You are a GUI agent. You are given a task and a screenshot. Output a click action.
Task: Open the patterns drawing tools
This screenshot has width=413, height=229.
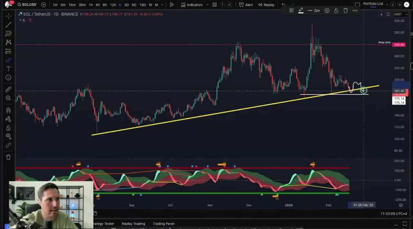[x=9, y=42]
